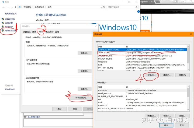Open 设备管理器 in the left sidebar
The height and width of the screenshot is (128, 194).
[10, 19]
